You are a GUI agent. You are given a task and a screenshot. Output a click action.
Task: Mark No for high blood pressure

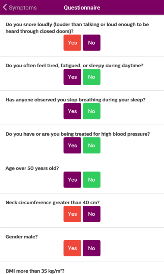(x=91, y=145)
